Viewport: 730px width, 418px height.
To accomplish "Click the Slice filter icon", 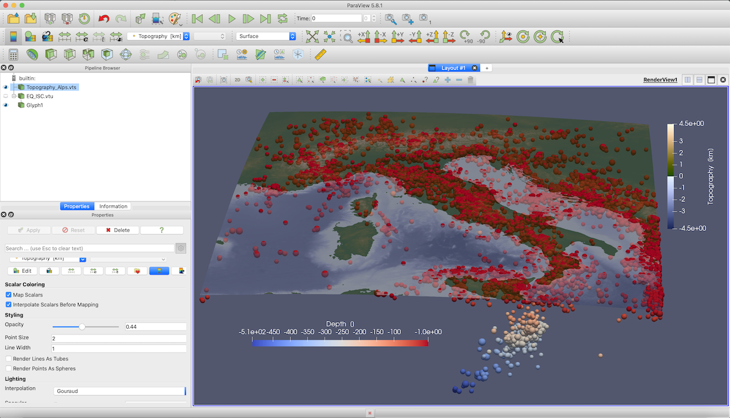I will tap(70, 55).
